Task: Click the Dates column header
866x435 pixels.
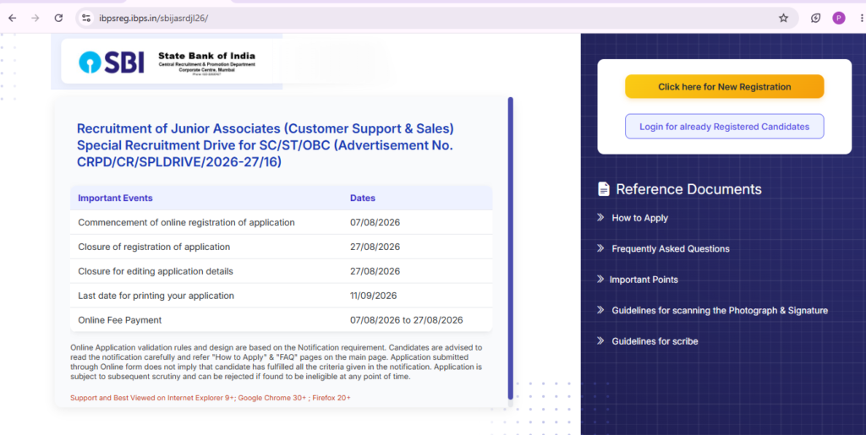Action: 362,198
